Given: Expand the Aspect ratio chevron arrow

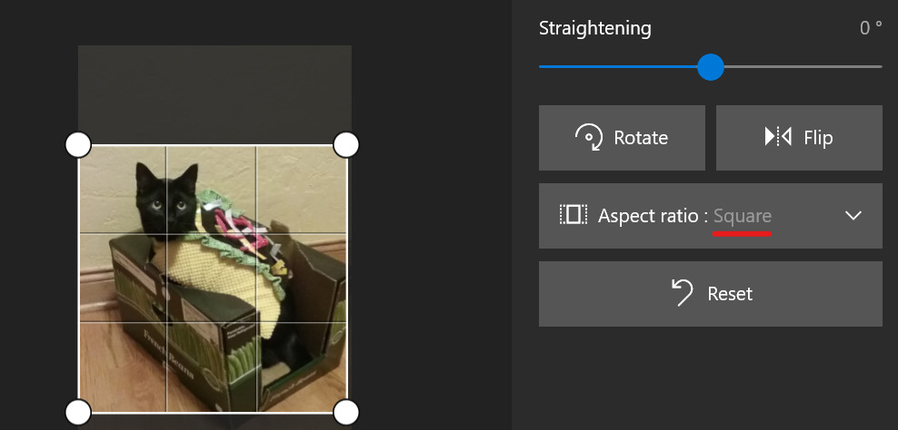Looking at the screenshot, I should click(853, 215).
